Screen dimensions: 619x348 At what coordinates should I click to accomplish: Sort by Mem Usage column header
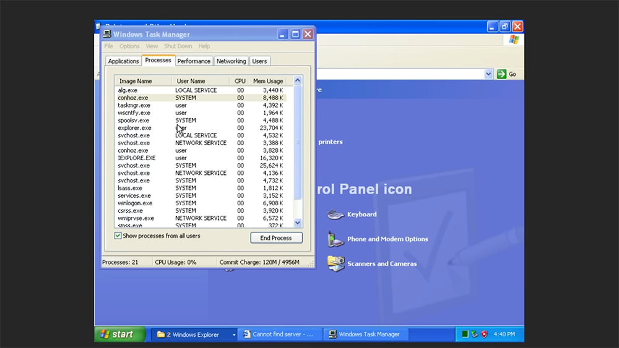[268, 81]
